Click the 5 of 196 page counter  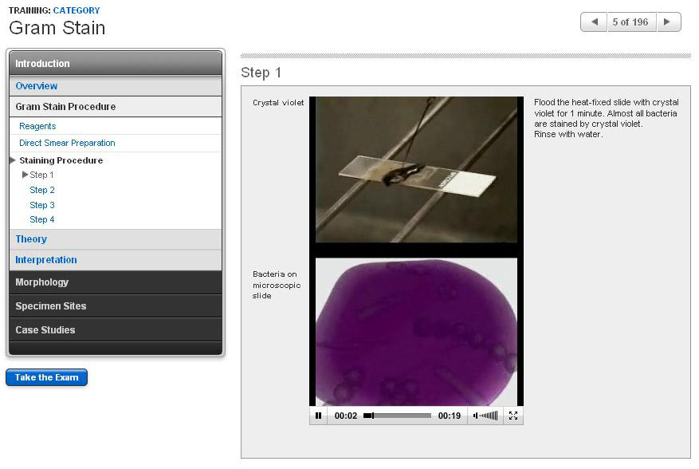point(630,22)
